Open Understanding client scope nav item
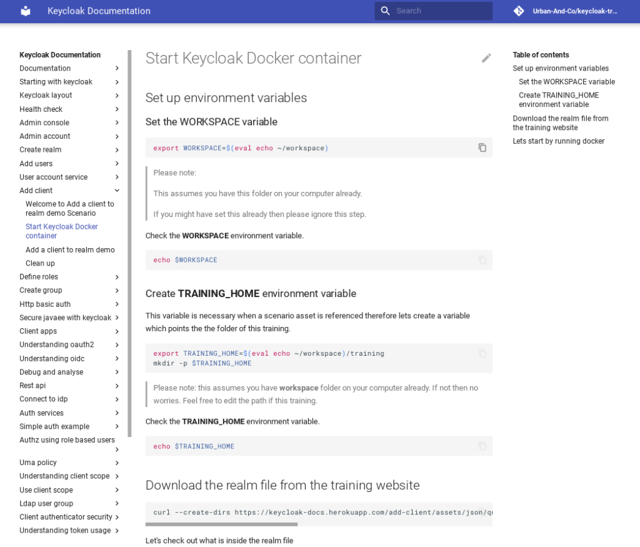Screen dimensions: 640x547 pyautogui.click(x=64, y=476)
